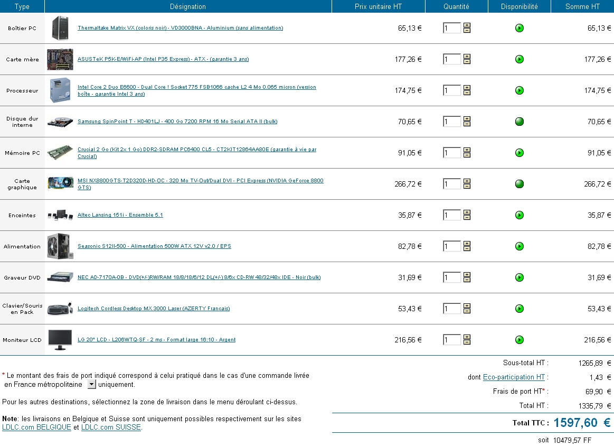Click the Intel Core 2 Duo box image
614x446 pixels.
point(60,90)
